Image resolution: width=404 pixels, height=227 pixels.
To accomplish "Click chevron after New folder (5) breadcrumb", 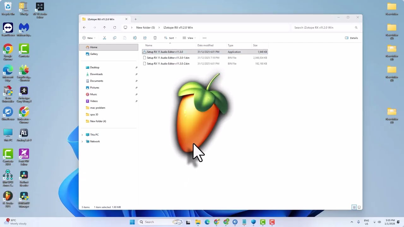I will point(159,27).
